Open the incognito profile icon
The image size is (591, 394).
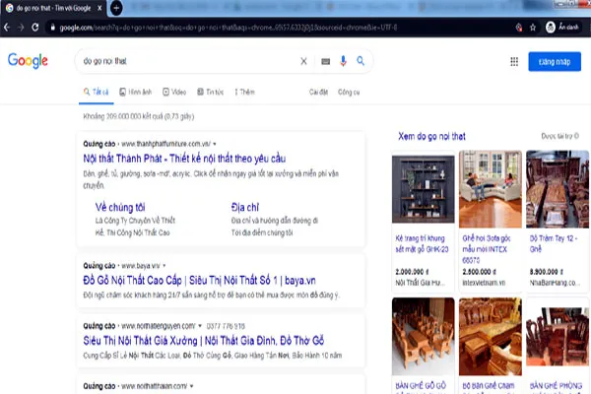551,28
